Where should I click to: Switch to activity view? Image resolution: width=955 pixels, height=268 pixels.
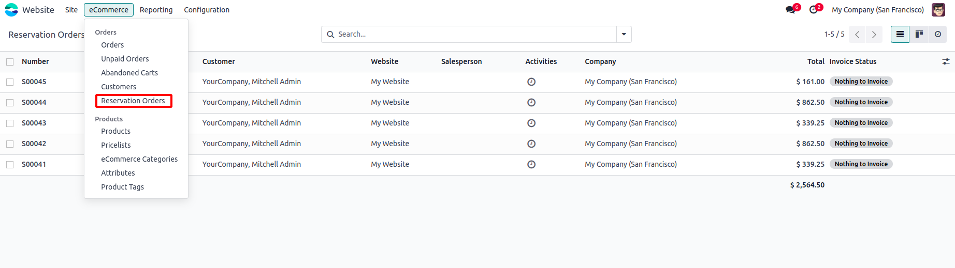click(938, 35)
